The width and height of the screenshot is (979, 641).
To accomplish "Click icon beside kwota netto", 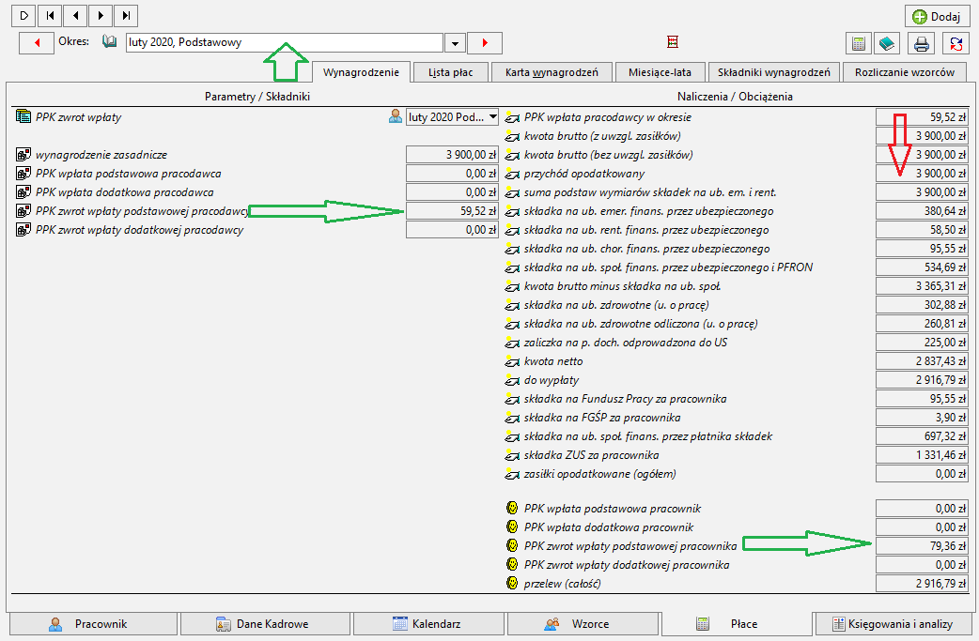I will click(x=512, y=361).
